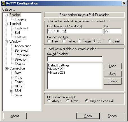Open Proxy settings category
The height and width of the screenshot is (122, 128).
pyautogui.click(x=18, y=77)
